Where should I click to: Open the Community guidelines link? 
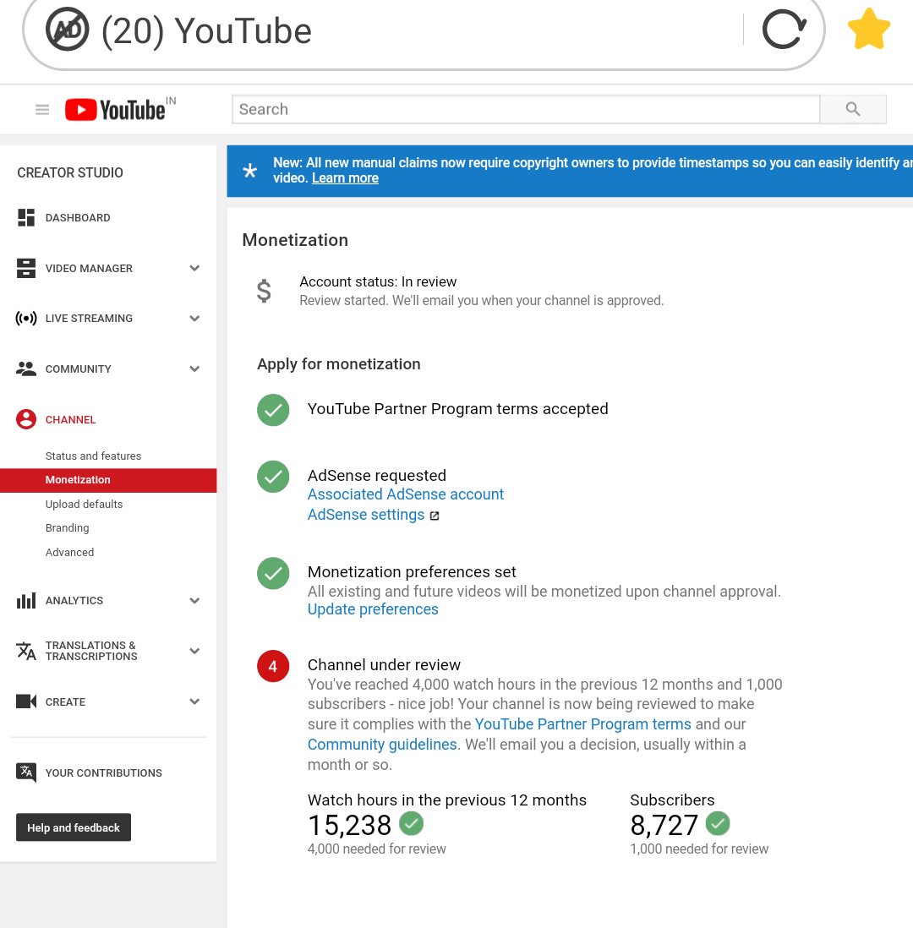click(x=382, y=745)
